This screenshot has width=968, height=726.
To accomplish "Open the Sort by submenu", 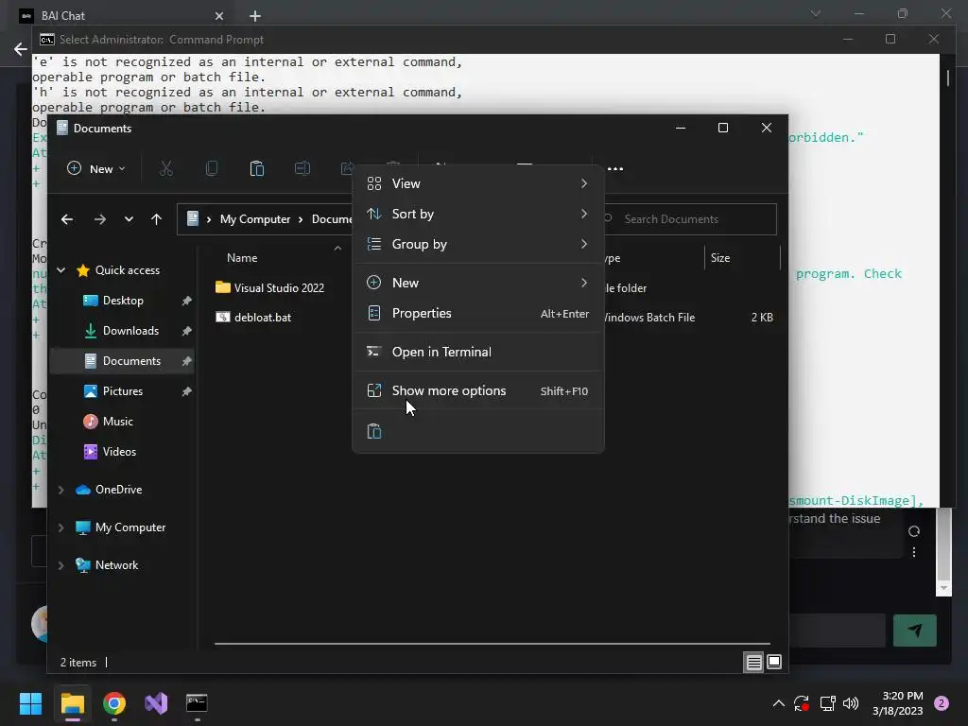I will (x=477, y=214).
